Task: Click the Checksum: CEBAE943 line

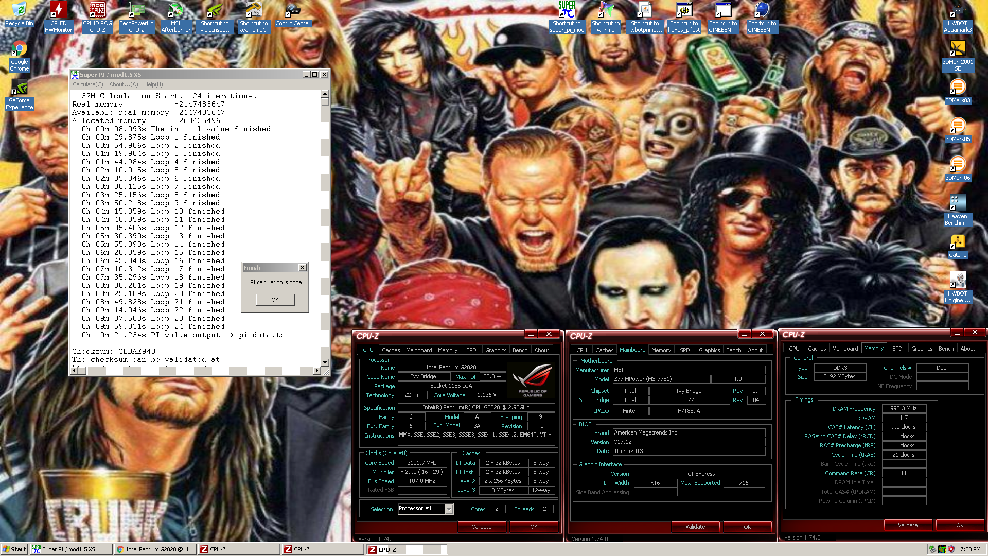Action: 114,351
